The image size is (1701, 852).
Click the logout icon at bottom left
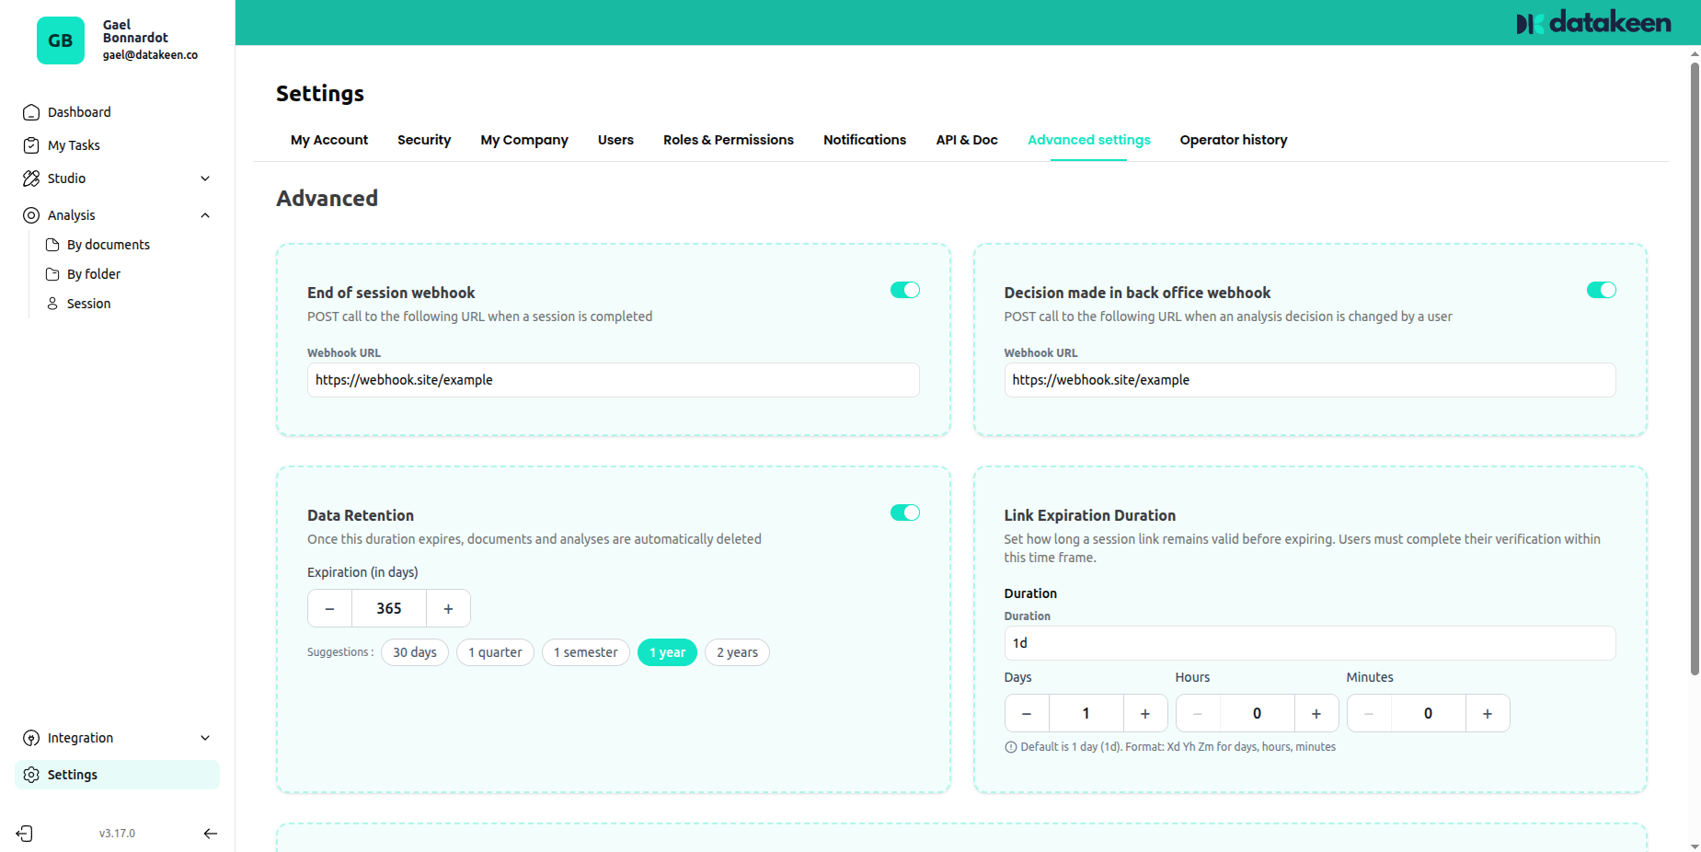[x=25, y=834]
